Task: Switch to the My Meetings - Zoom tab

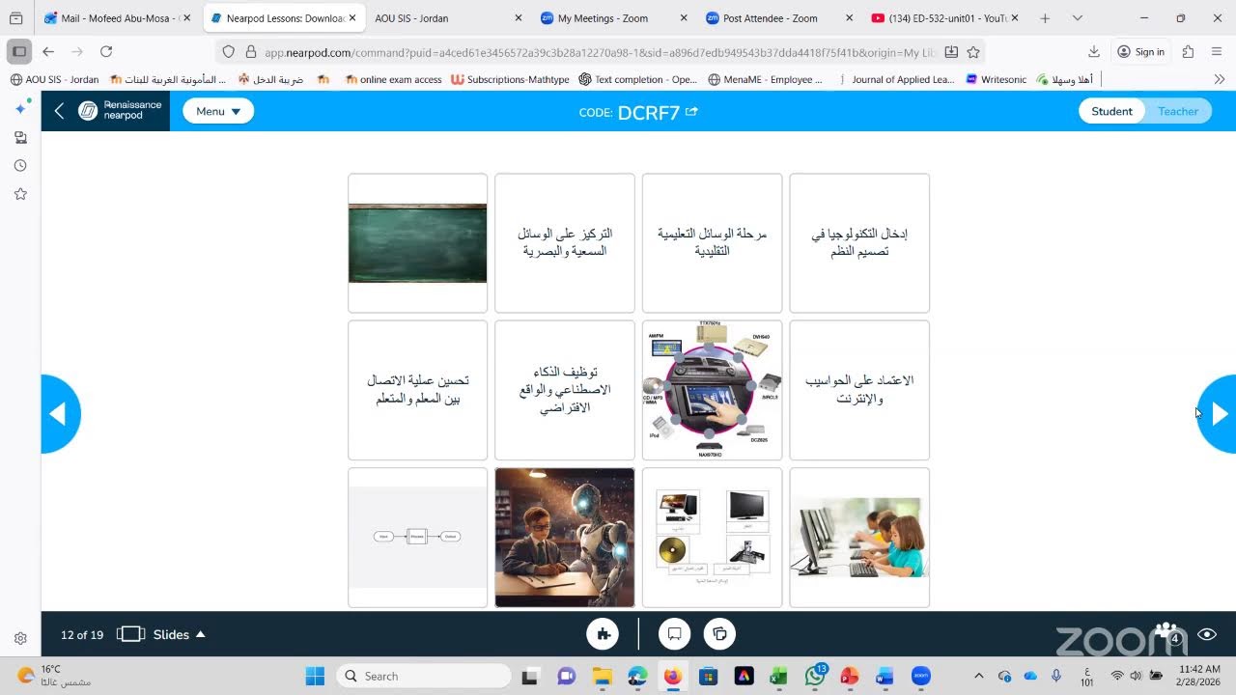Action: click(613, 18)
